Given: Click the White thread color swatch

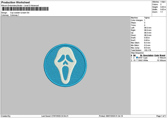Looking at the screenshot, I should [x=137, y=60].
